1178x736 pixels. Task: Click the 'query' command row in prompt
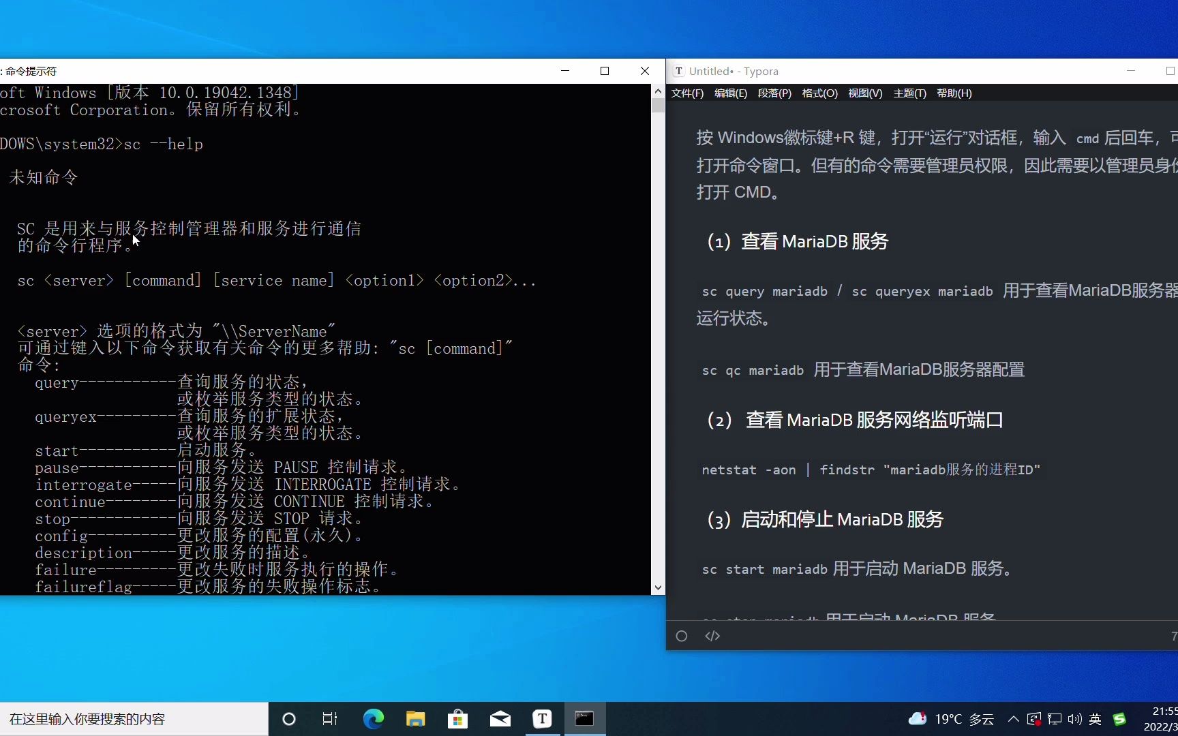(x=172, y=382)
